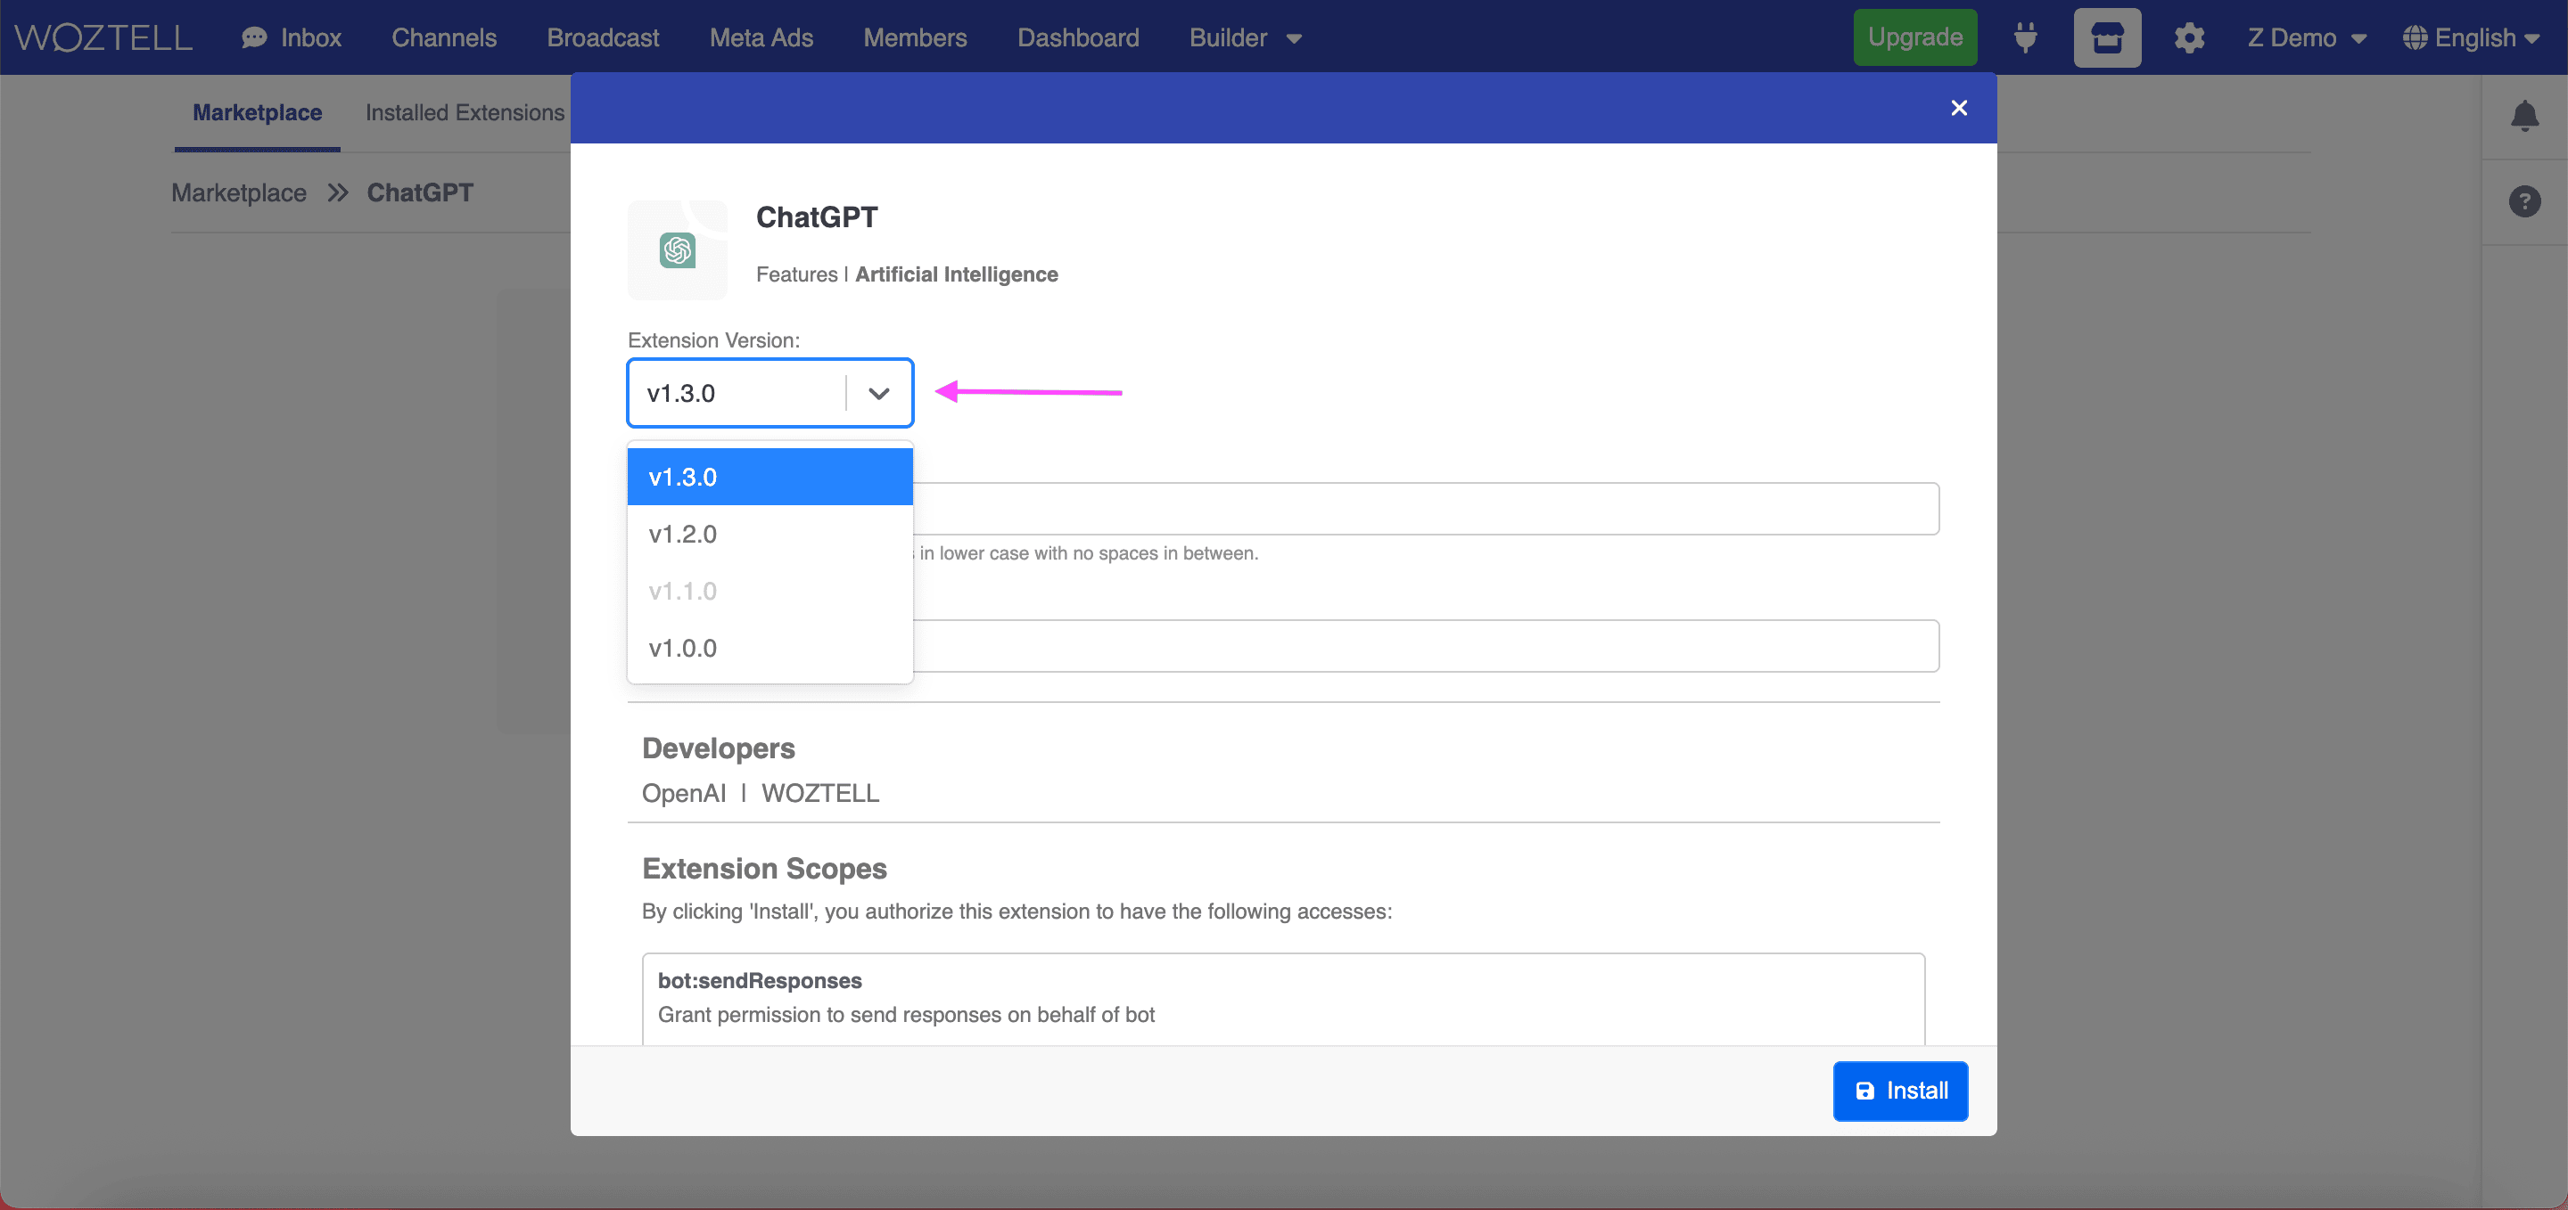
Task: Open the help question mark
Action: click(x=2523, y=201)
